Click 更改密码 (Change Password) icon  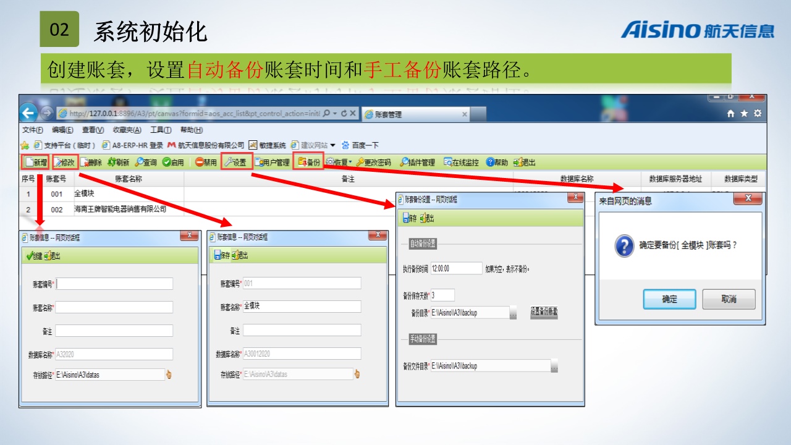coord(373,163)
